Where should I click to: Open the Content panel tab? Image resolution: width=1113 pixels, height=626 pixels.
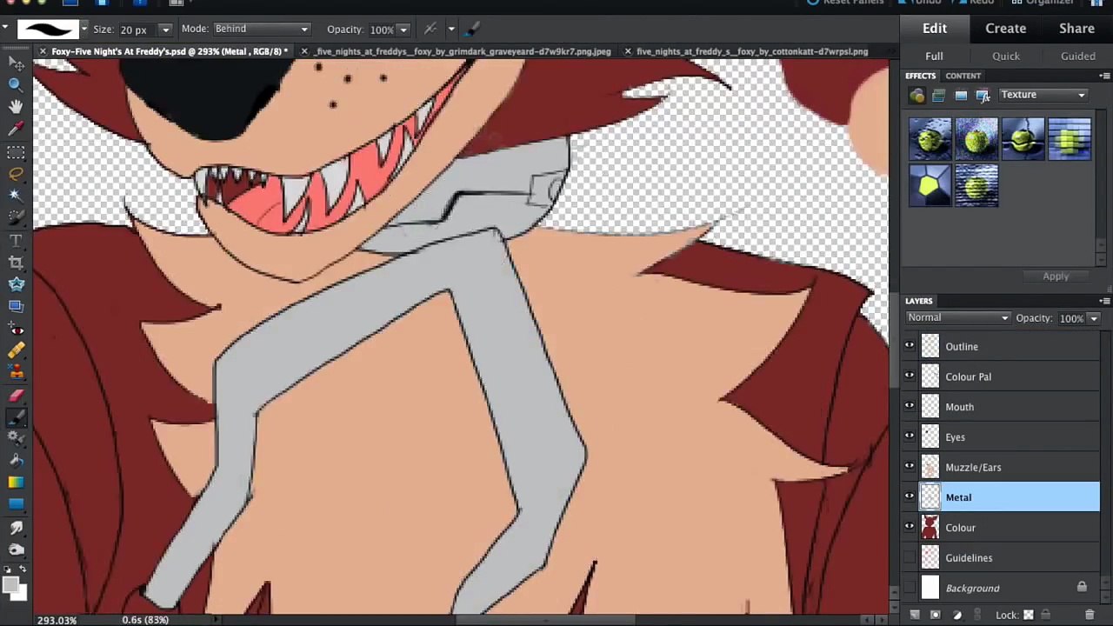click(x=963, y=76)
